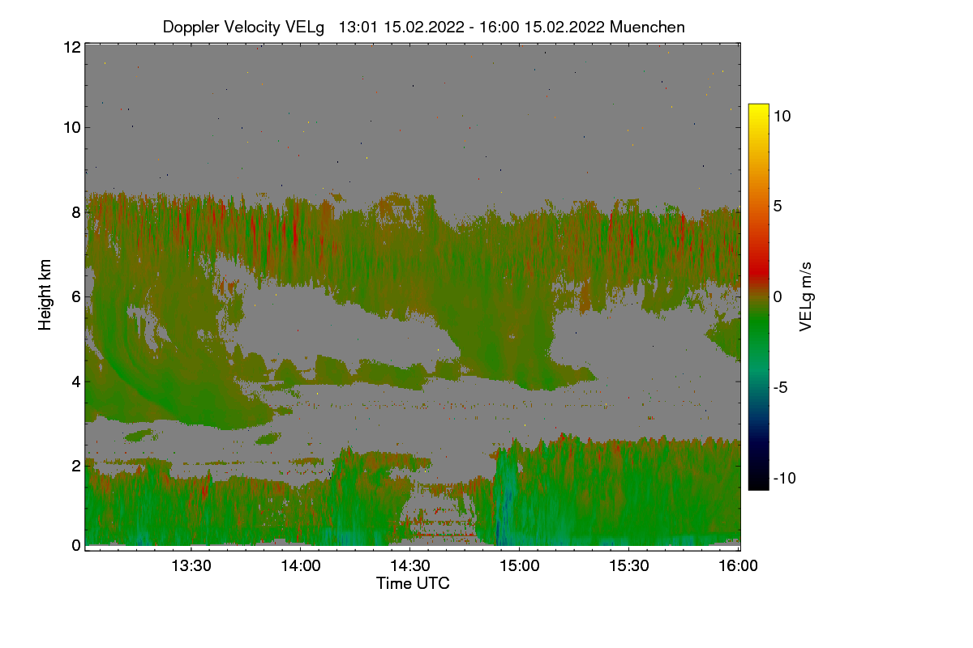Click the plot title 'Doppler Velocity VELg'
973x648 pixels.
point(243,27)
